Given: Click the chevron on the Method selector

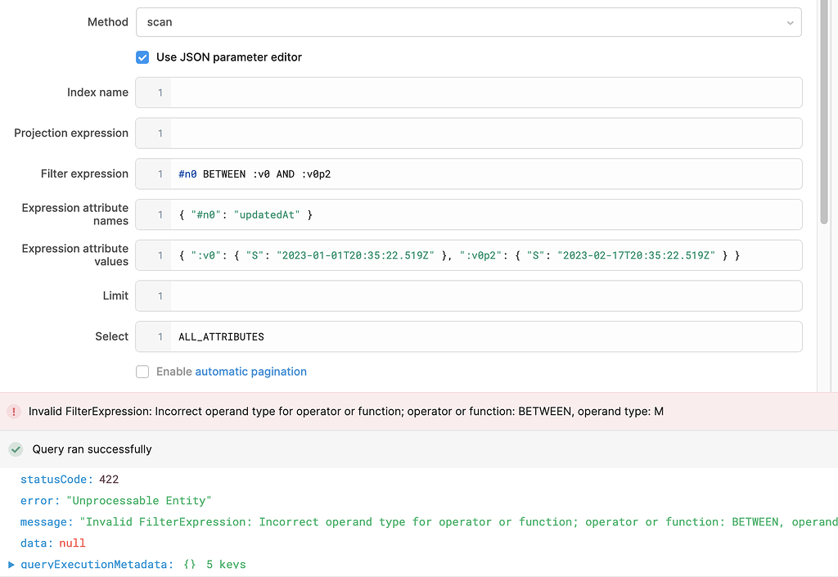Looking at the screenshot, I should click(788, 22).
